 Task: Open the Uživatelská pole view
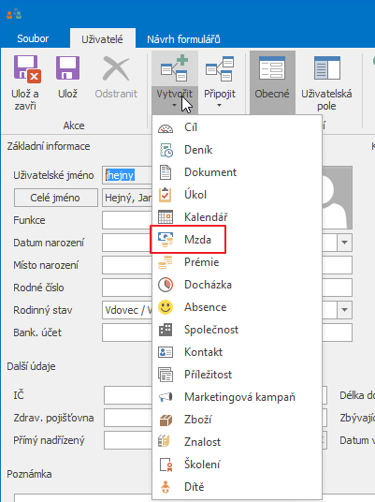[x=326, y=83]
